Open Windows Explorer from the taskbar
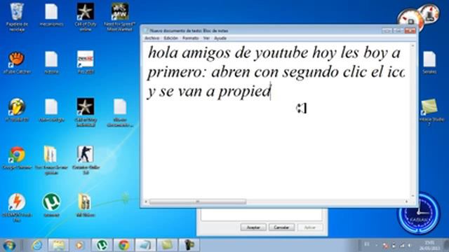Screen dimensions: 449x252 tap(58, 245)
